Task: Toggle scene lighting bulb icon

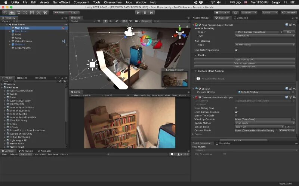Action: [105, 21]
